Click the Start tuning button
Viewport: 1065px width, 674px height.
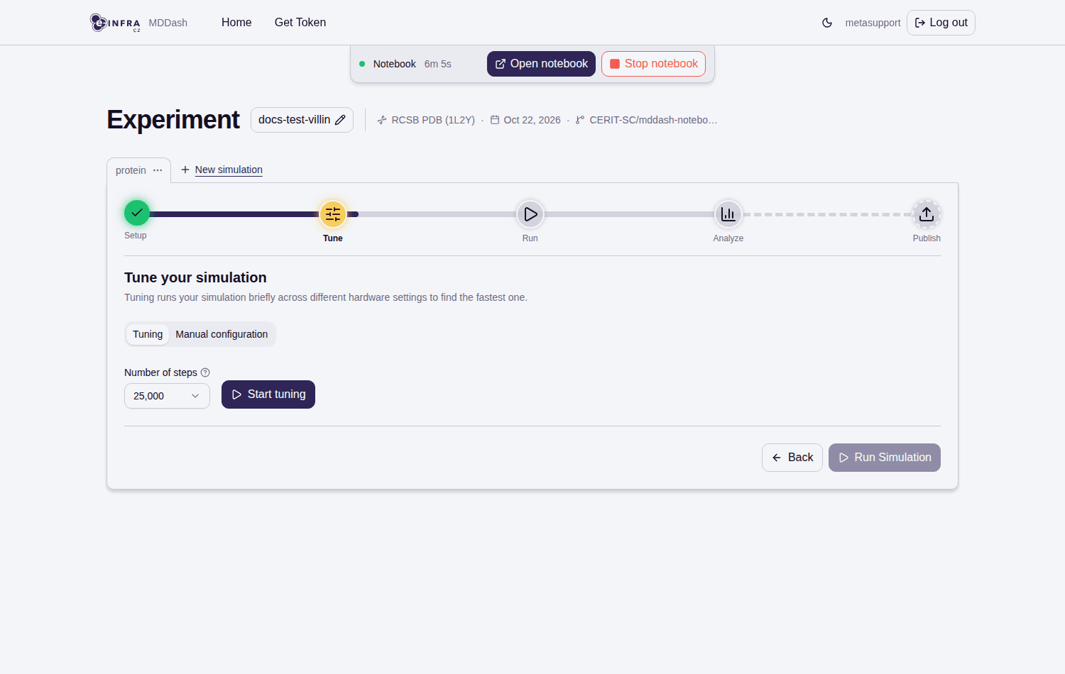point(268,394)
